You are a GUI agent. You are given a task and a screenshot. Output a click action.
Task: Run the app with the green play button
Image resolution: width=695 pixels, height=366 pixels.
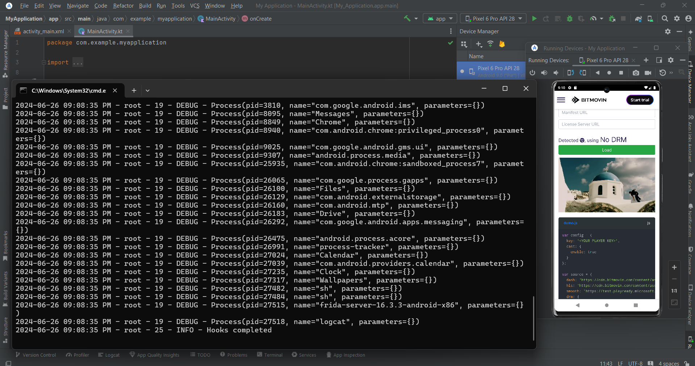click(x=534, y=19)
